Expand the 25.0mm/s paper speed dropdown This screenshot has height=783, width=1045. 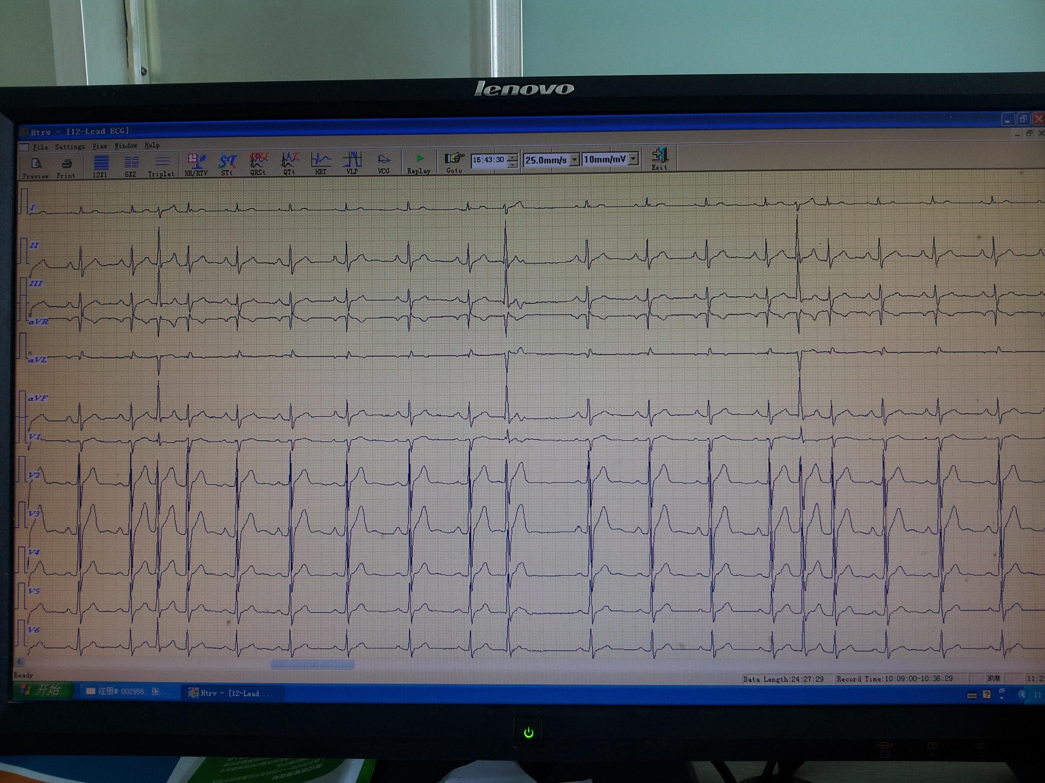pos(574,160)
